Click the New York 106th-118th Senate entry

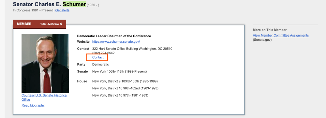pos(120,71)
